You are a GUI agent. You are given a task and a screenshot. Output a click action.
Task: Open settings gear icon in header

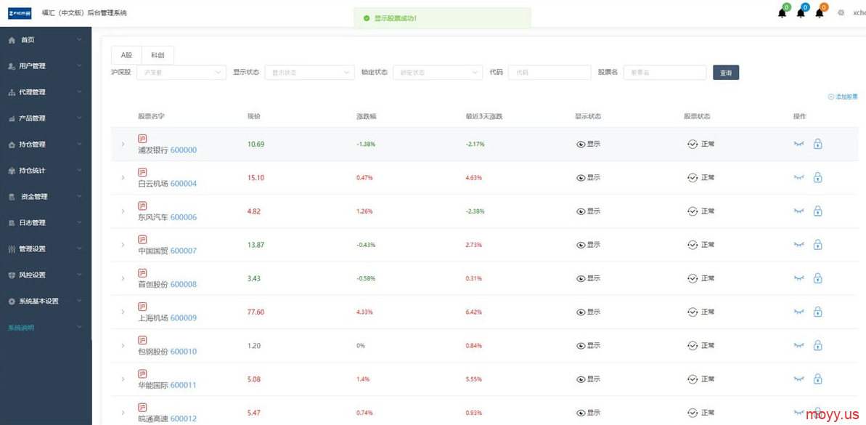click(x=841, y=12)
